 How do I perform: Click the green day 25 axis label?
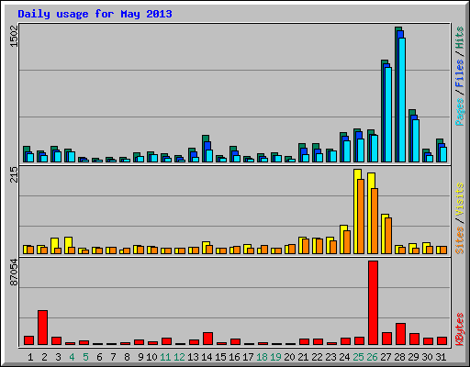coord(358,357)
